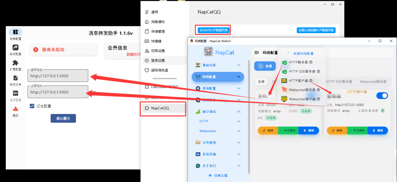
Task: Open 超级调色盘 in QQ settings
Action: 164,70
